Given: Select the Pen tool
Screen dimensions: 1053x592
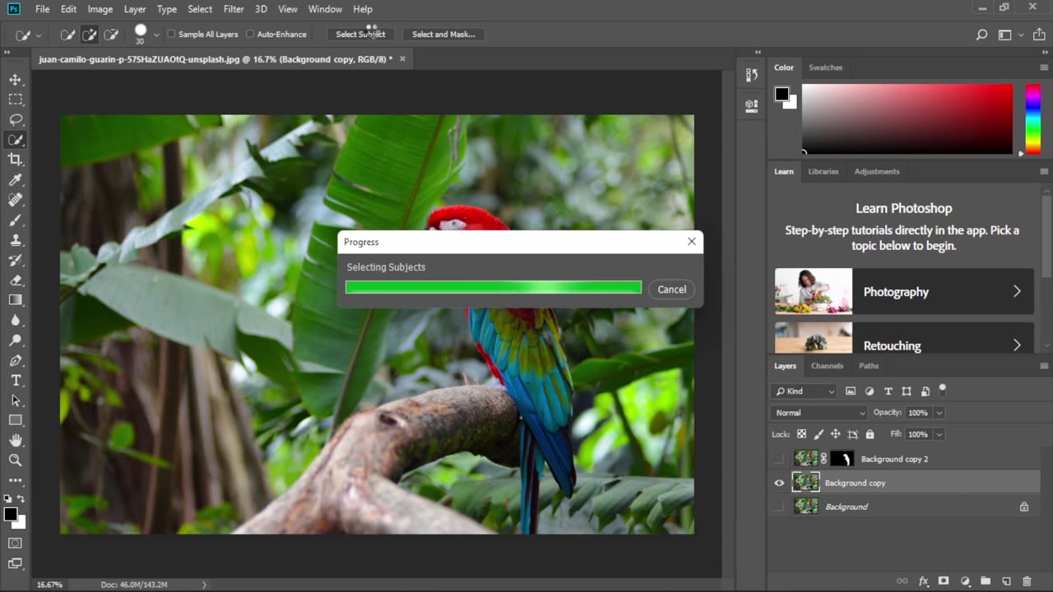Looking at the screenshot, I should point(16,360).
